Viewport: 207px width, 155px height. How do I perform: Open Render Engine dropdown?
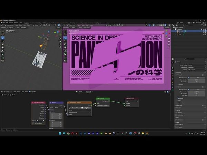point(196,65)
